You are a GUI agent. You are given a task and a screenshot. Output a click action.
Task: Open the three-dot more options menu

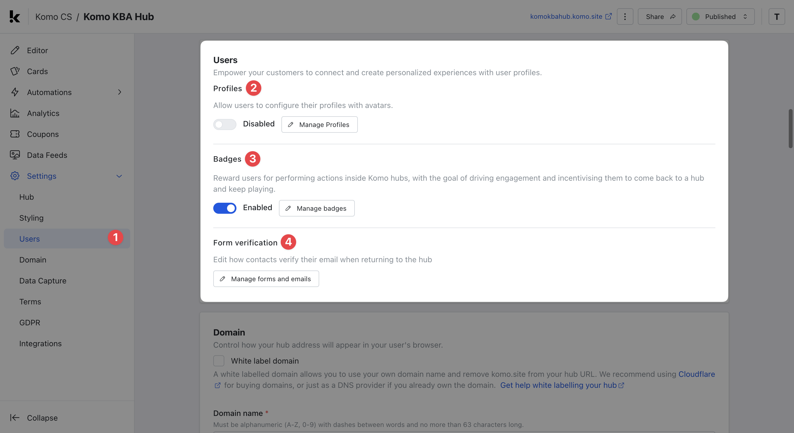coord(625,17)
